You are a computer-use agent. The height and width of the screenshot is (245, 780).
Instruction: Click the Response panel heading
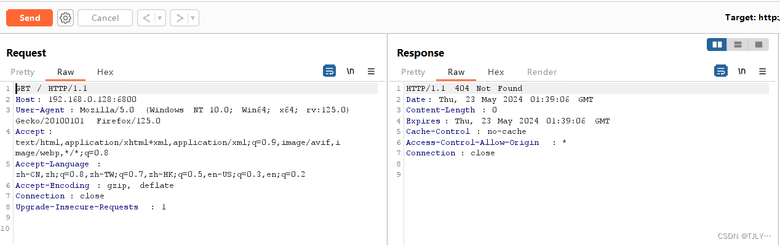pyautogui.click(x=420, y=53)
